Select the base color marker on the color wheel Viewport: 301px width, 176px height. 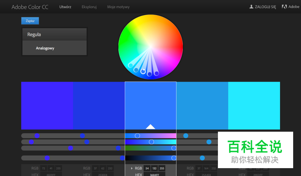(143, 71)
